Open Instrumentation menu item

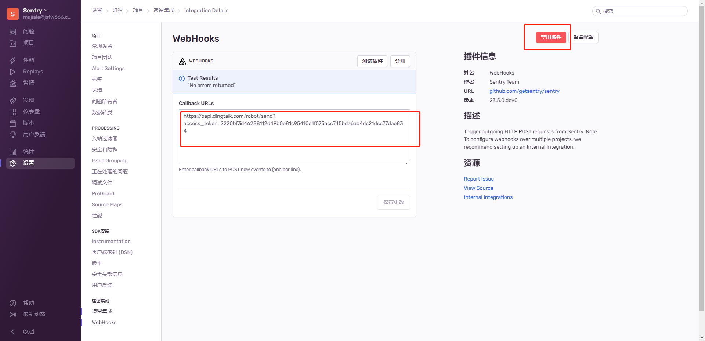point(111,241)
